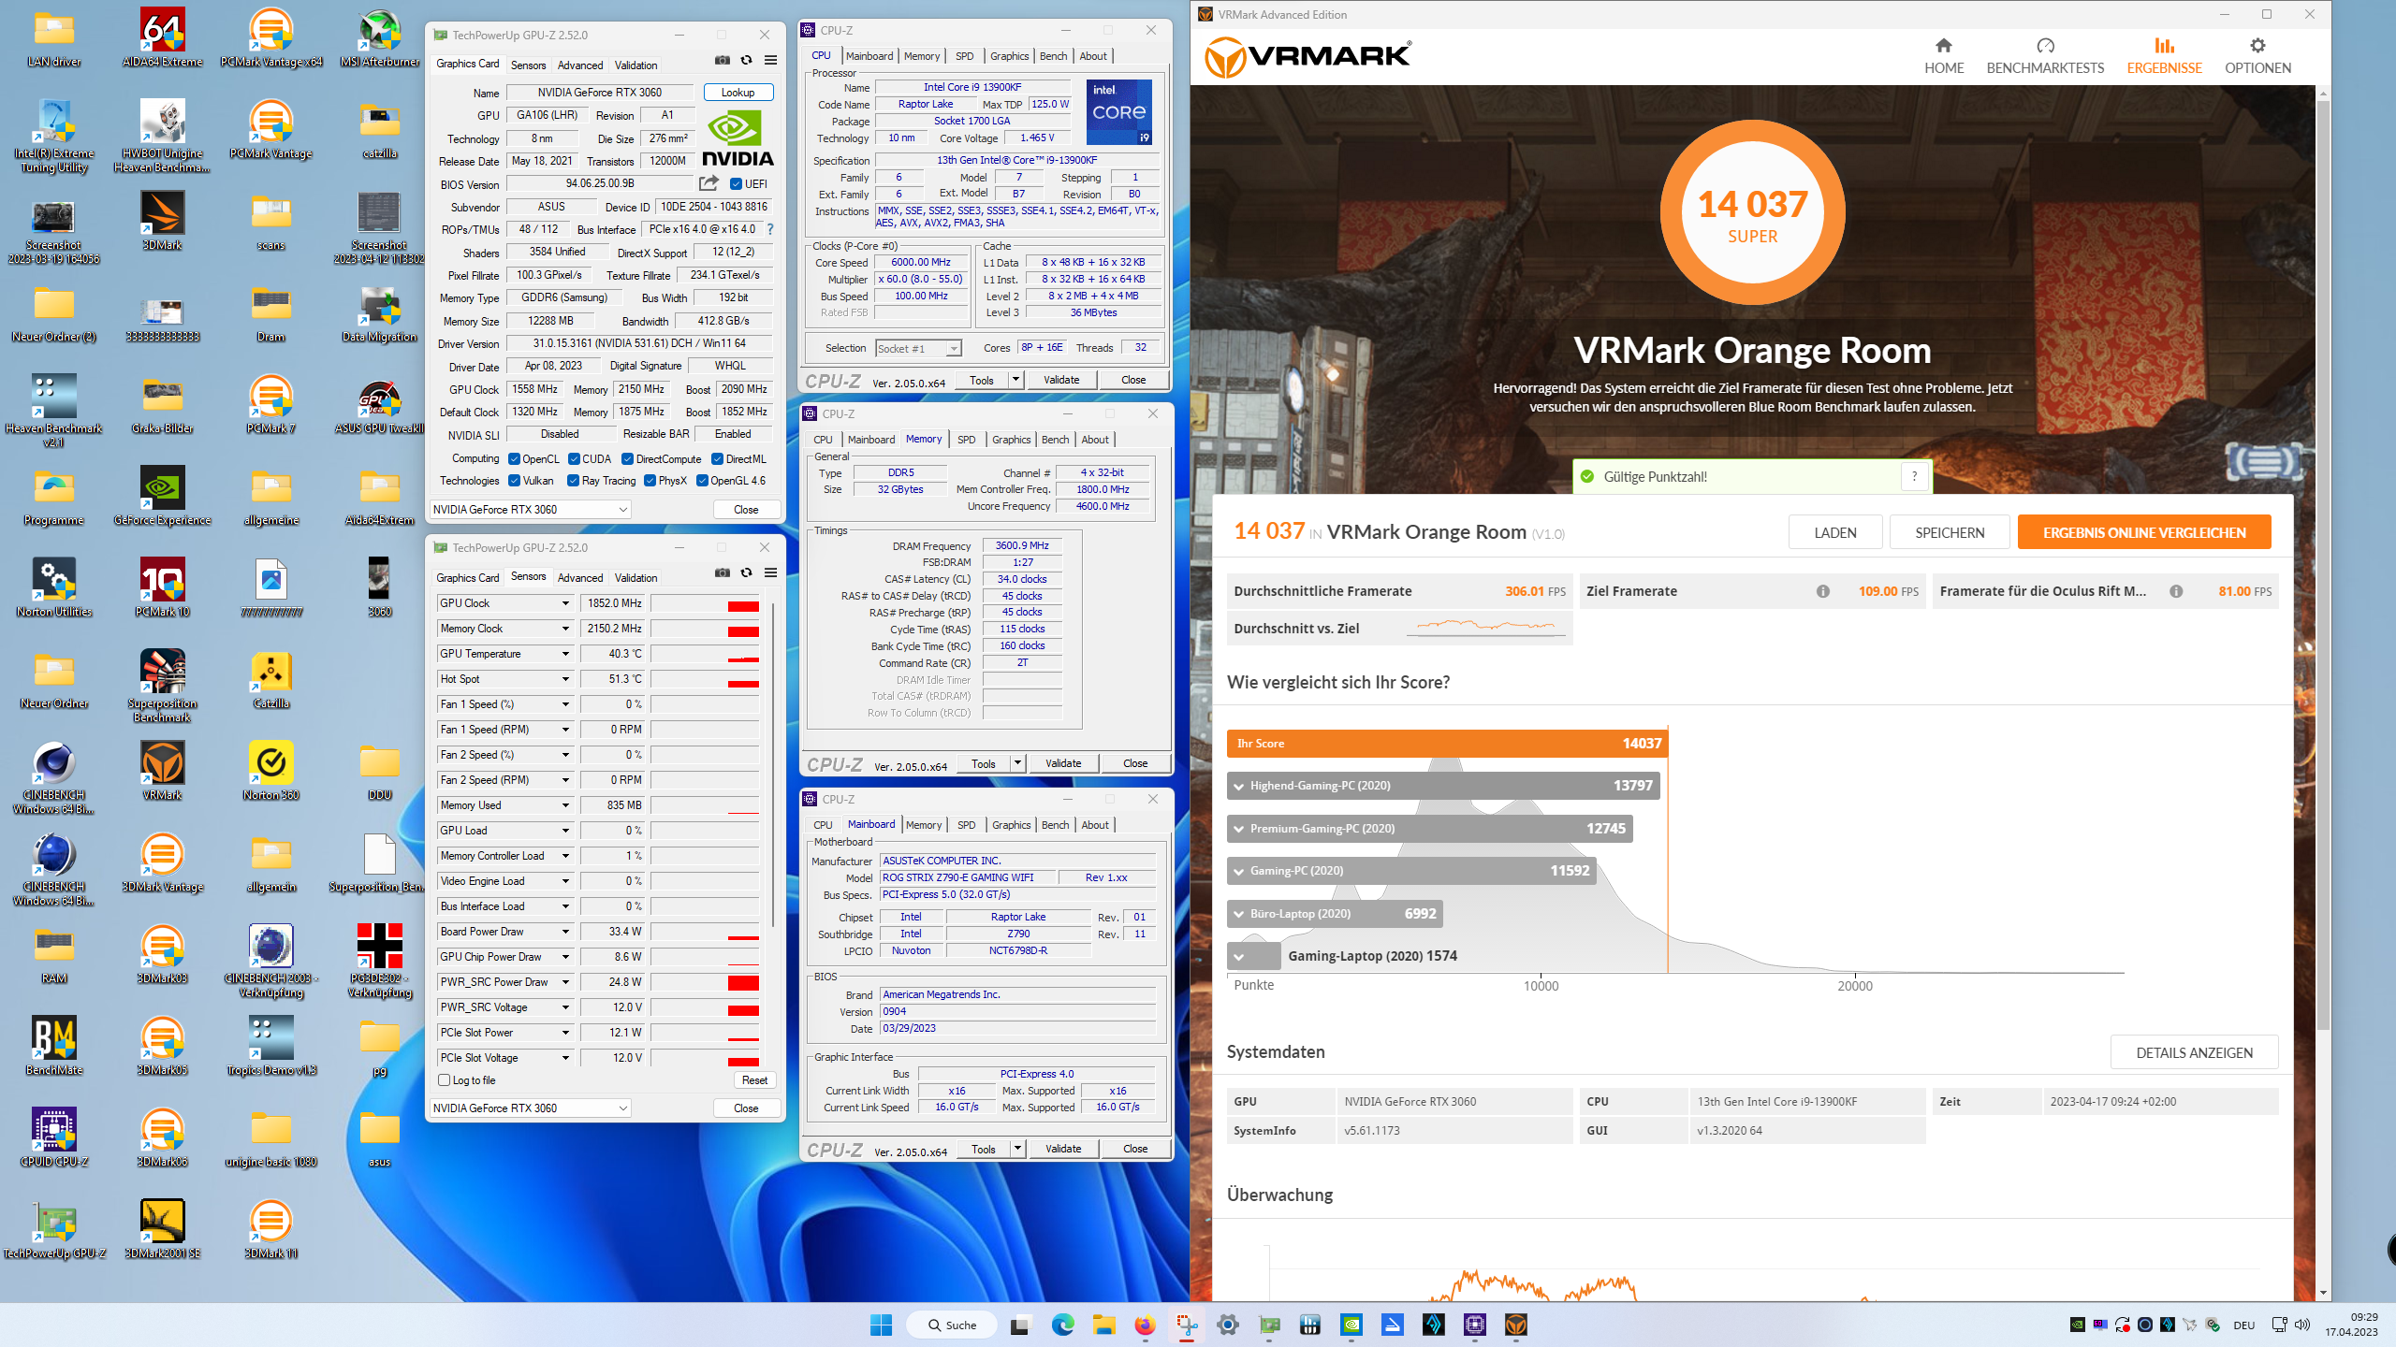
Task: Click Windows Start button on taskbar
Action: click(881, 1325)
